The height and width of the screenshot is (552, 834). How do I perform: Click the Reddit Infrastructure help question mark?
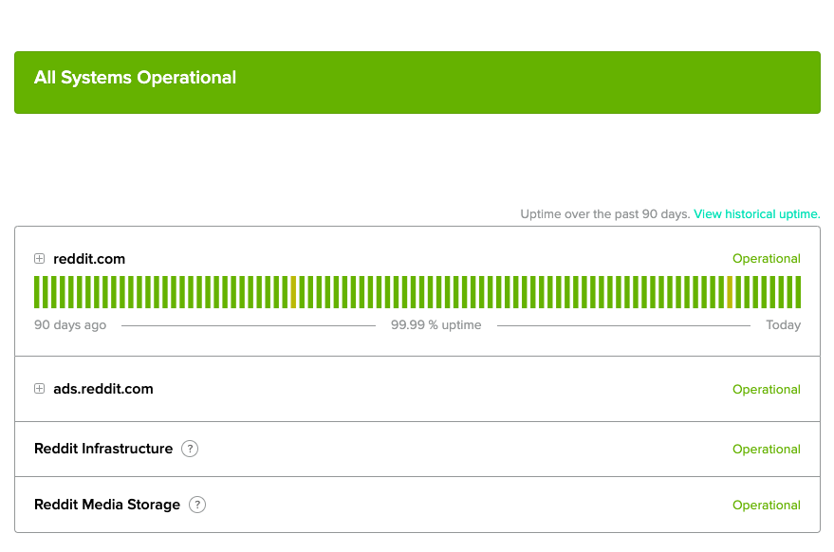[190, 449]
